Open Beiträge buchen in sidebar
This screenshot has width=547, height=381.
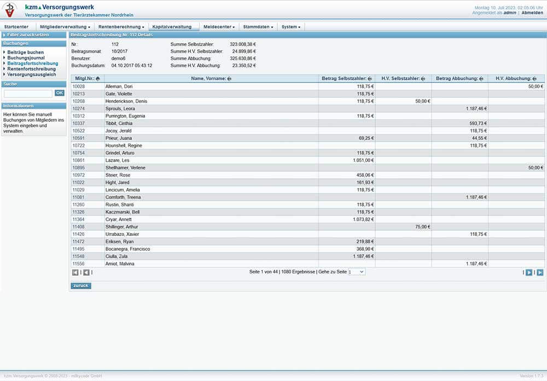tap(26, 52)
